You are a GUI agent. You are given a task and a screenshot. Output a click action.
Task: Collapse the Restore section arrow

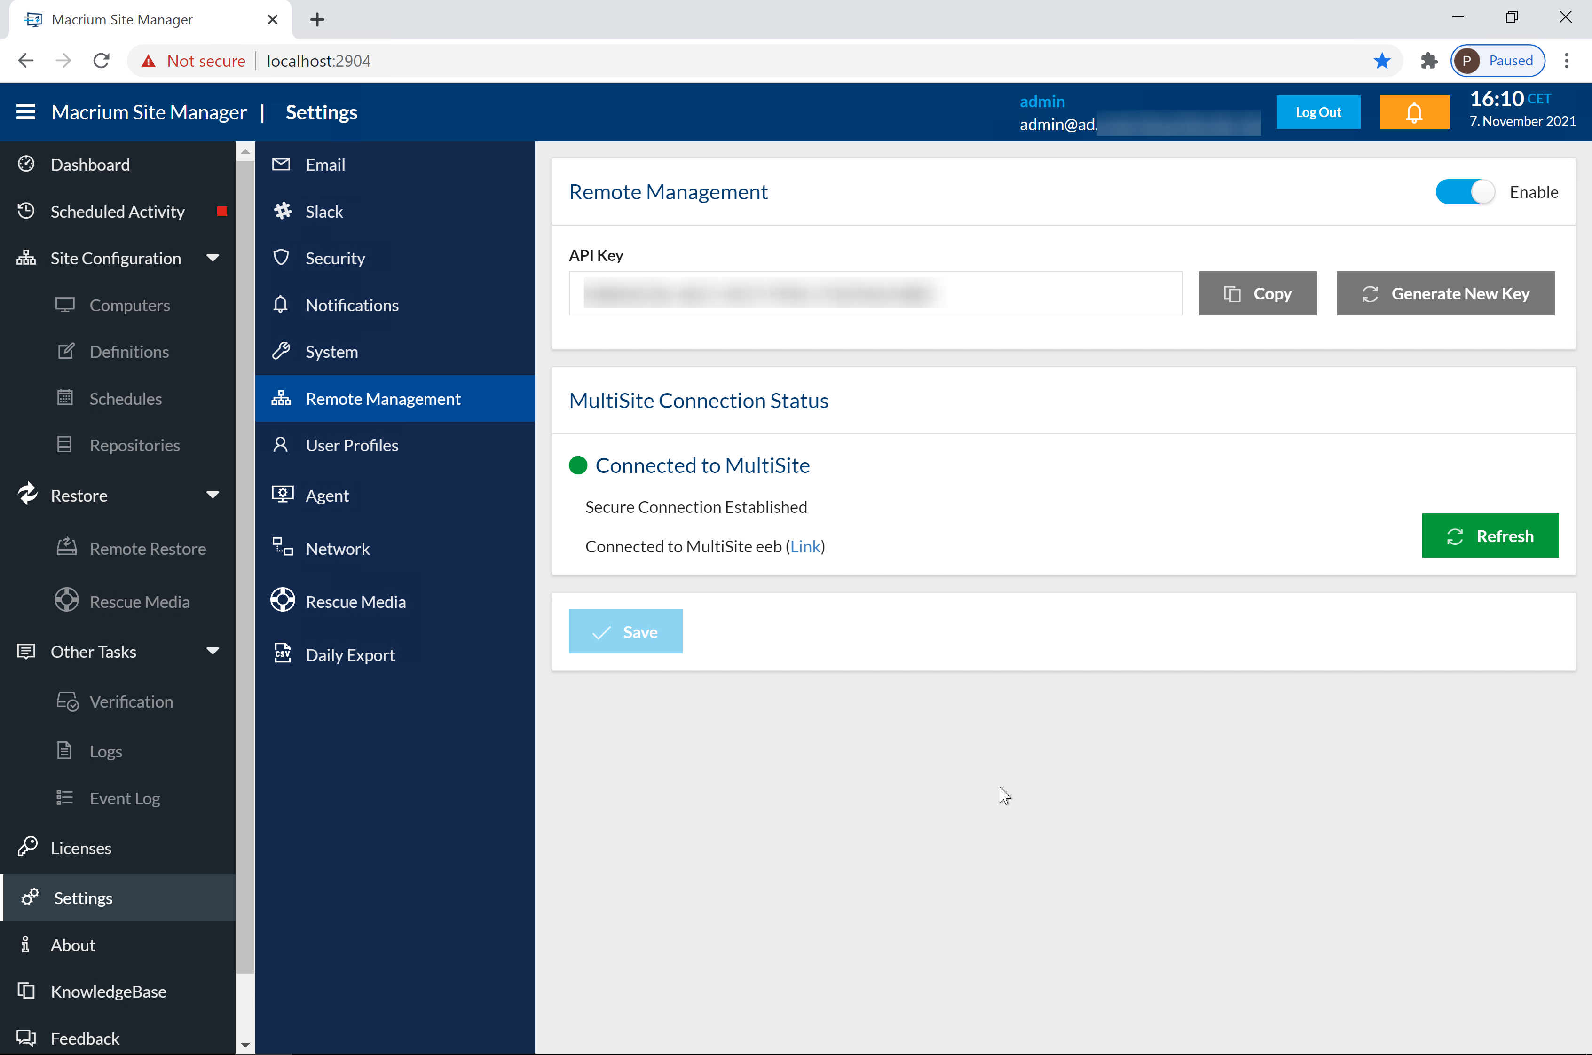pyautogui.click(x=213, y=495)
